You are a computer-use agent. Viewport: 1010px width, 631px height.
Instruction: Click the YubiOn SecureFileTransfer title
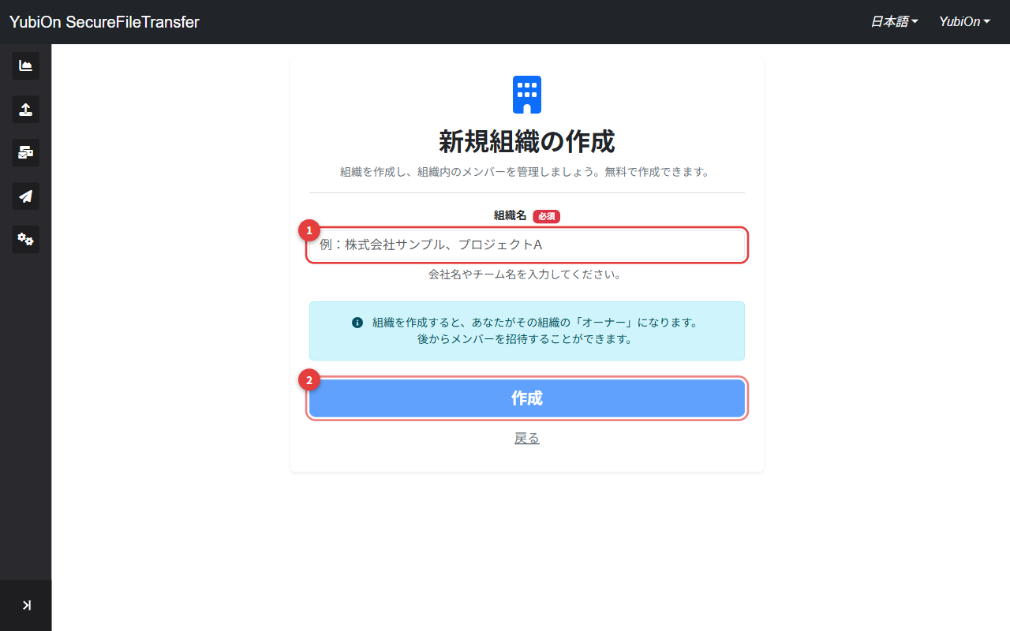point(104,22)
